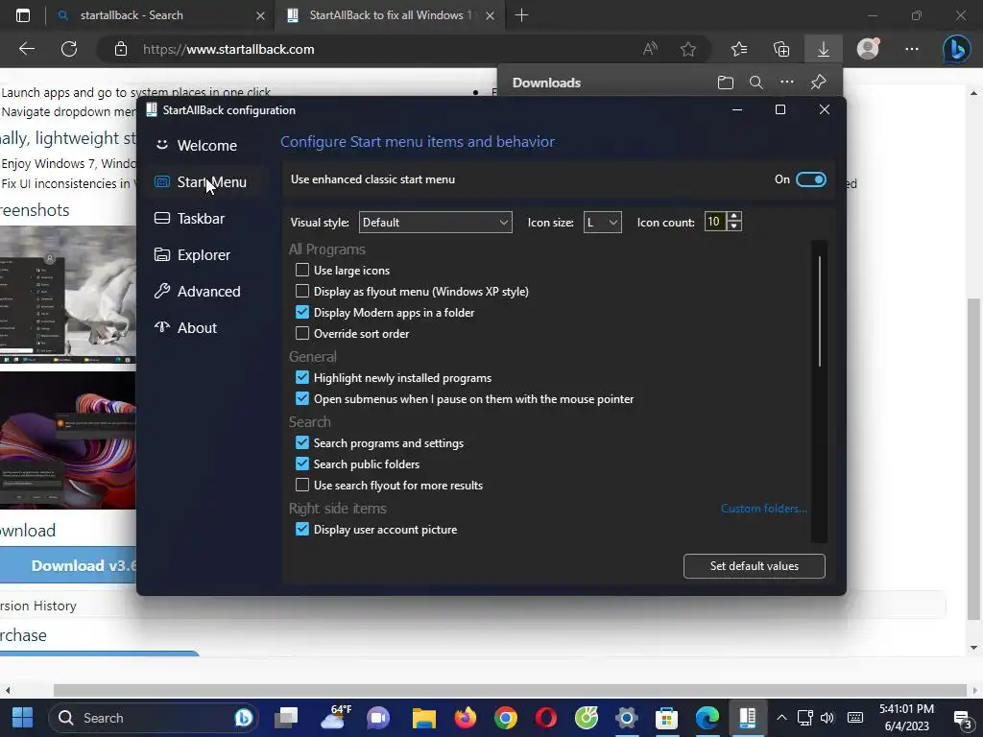Click the Set default values button
Image resolution: width=983 pixels, height=737 pixels.
pos(755,566)
